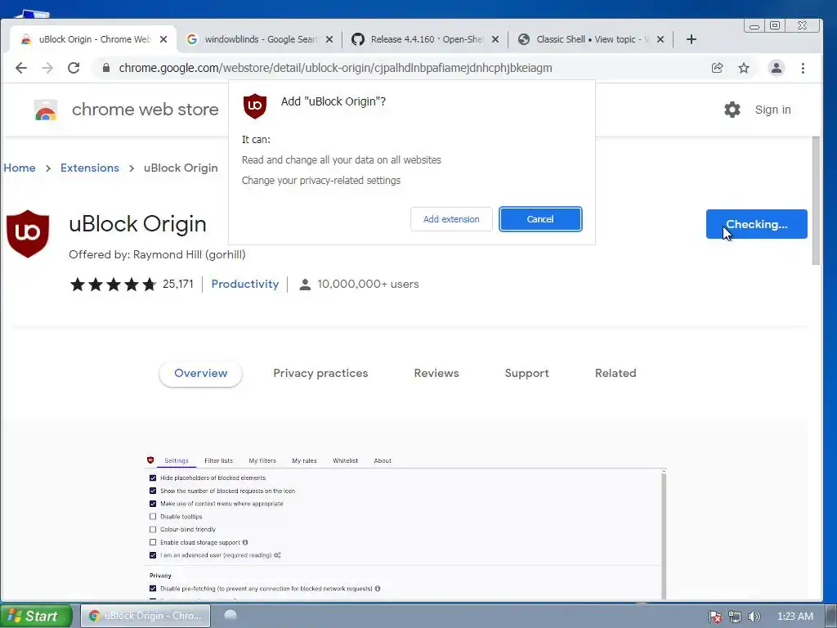Bookmark this page with the star icon
The height and width of the screenshot is (628, 837).
click(x=744, y=68)
